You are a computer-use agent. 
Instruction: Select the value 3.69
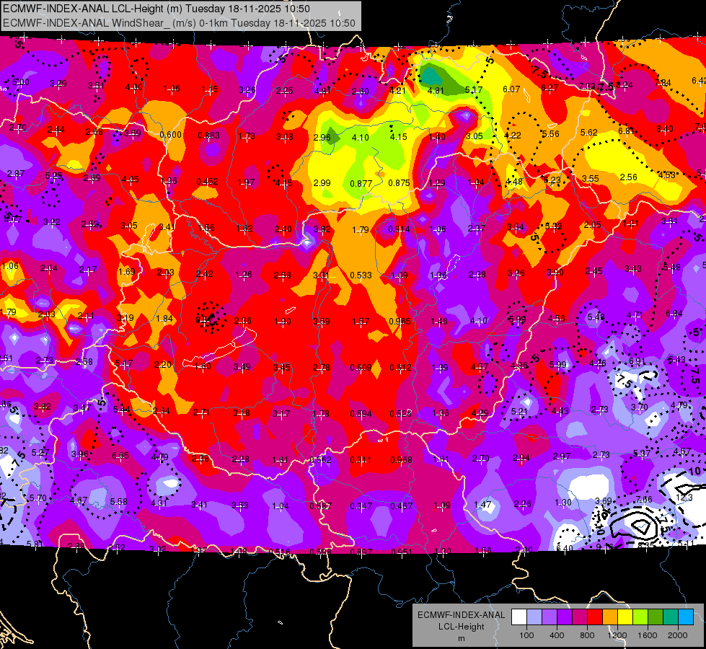pos(604,501)
